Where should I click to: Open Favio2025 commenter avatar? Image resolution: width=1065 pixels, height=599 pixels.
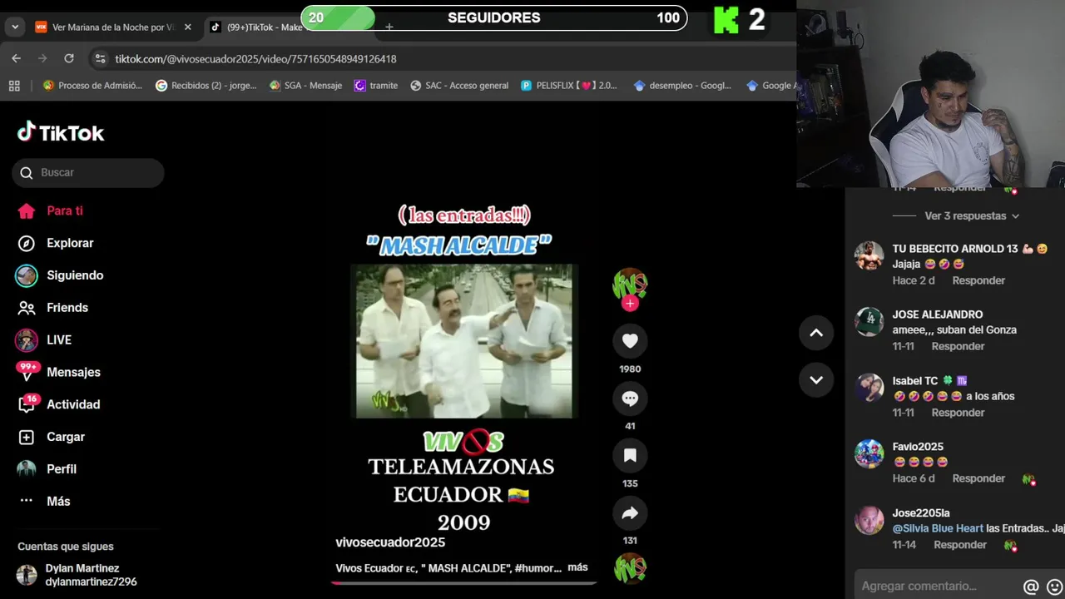point(869,454)
